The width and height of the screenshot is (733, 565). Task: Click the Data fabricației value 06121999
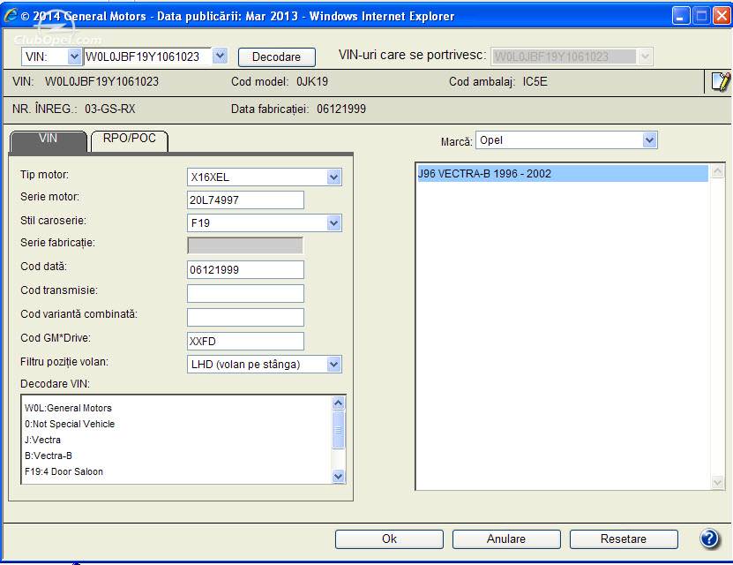coord(341,109)
